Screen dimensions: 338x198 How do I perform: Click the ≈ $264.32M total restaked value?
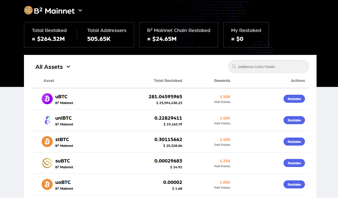coord(48,39)
